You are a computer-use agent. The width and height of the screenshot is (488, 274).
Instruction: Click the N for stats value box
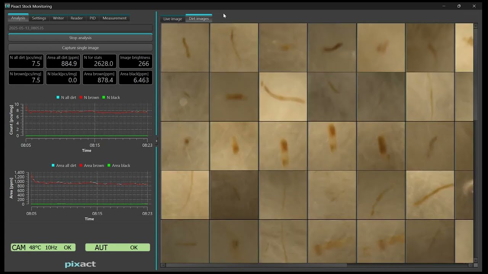point(99,61)
